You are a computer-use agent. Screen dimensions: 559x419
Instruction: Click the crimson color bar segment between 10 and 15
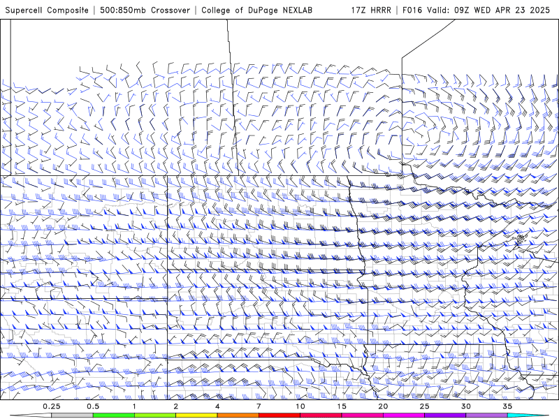tap(321, 416)
